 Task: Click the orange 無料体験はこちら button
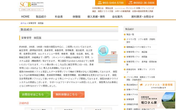click(69, 94)
